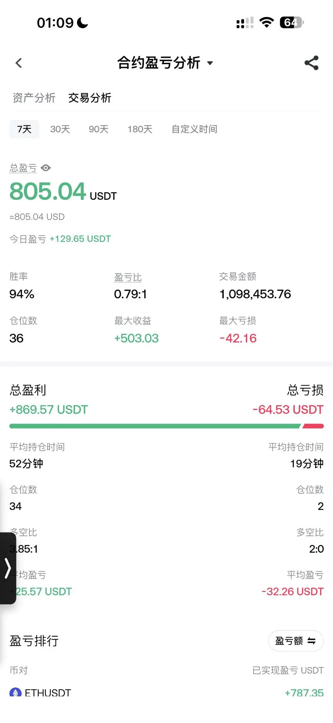This screenshot has width=333, height=723.
Task: Select the 7天 time range
Action: point(24,129)
